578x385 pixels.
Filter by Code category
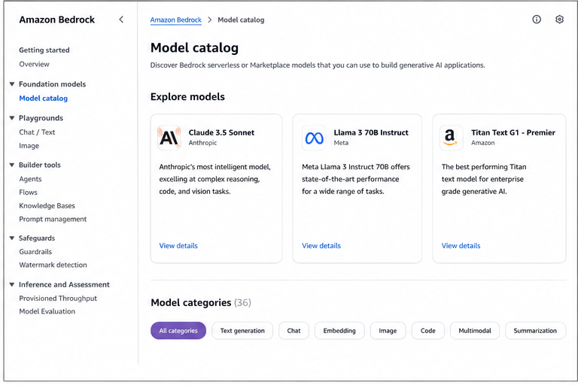tap(428, 331)
